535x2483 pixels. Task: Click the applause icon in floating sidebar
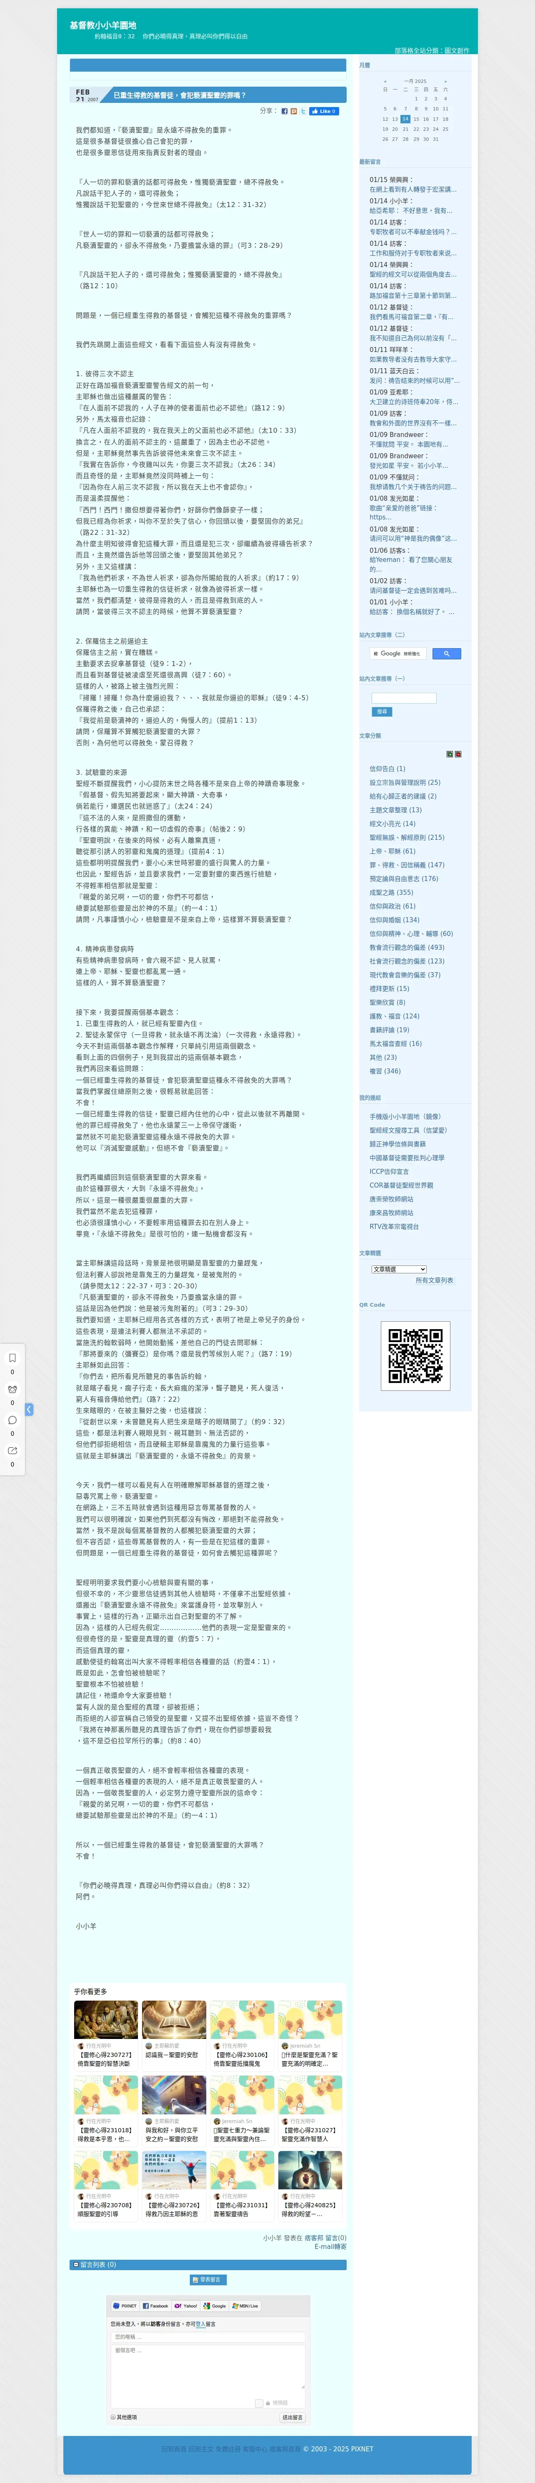[12, 1389]
